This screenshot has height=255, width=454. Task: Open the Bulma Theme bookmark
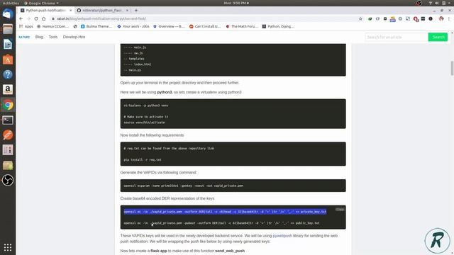point(96,26)
